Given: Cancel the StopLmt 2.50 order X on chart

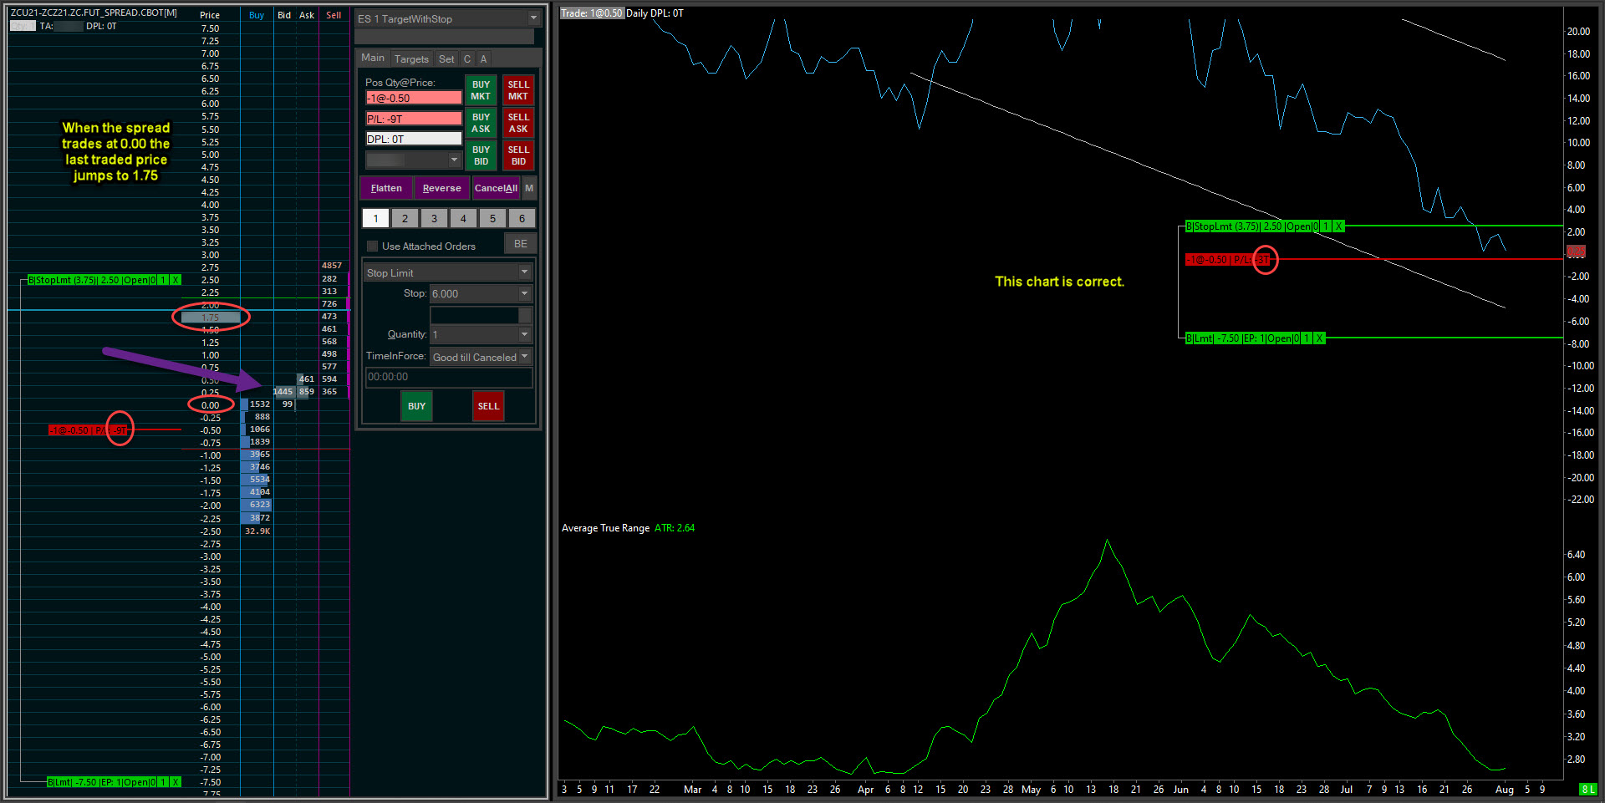Looking at the screenshot, I should 1339,226.
